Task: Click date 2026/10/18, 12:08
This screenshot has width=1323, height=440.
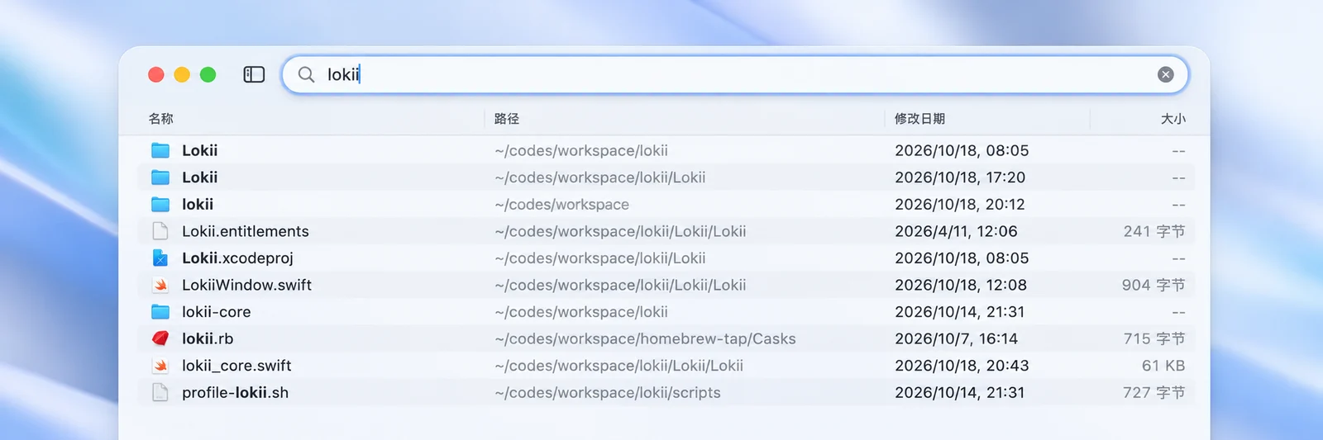Action: click(x=961, y=285)
